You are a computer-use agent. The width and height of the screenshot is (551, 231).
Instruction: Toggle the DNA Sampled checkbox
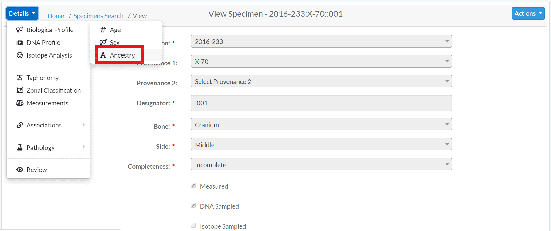[x=193, y=206]
